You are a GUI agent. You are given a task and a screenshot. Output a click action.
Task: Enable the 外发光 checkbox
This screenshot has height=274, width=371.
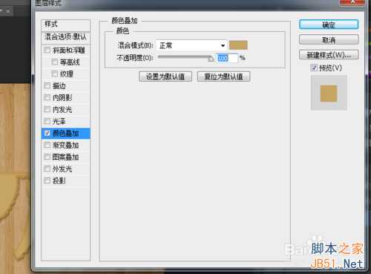point(47,169)
